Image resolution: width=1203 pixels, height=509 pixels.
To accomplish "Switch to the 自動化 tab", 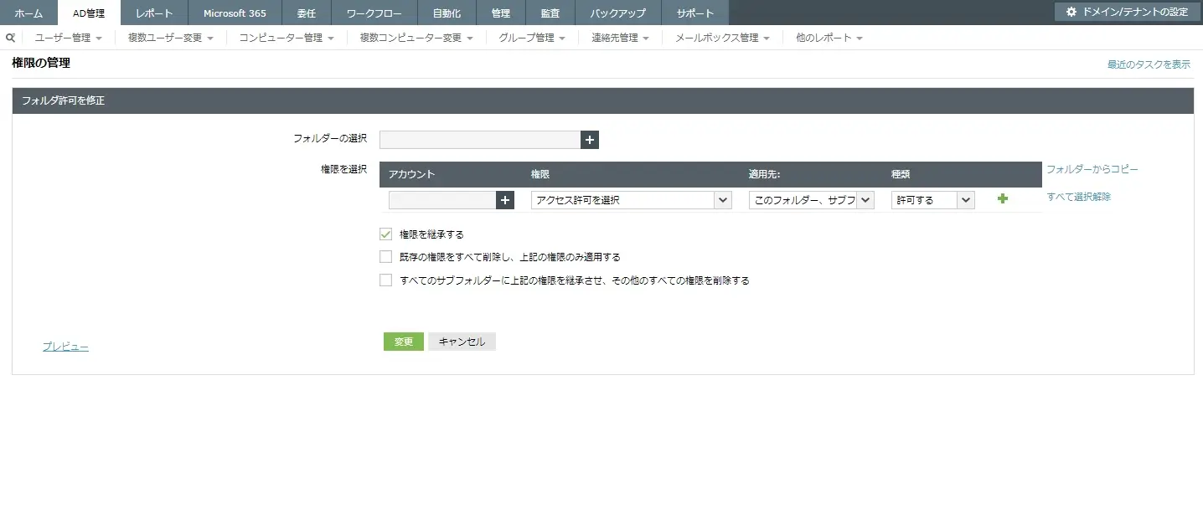I will pyautogui.click(x=447, y=13).
